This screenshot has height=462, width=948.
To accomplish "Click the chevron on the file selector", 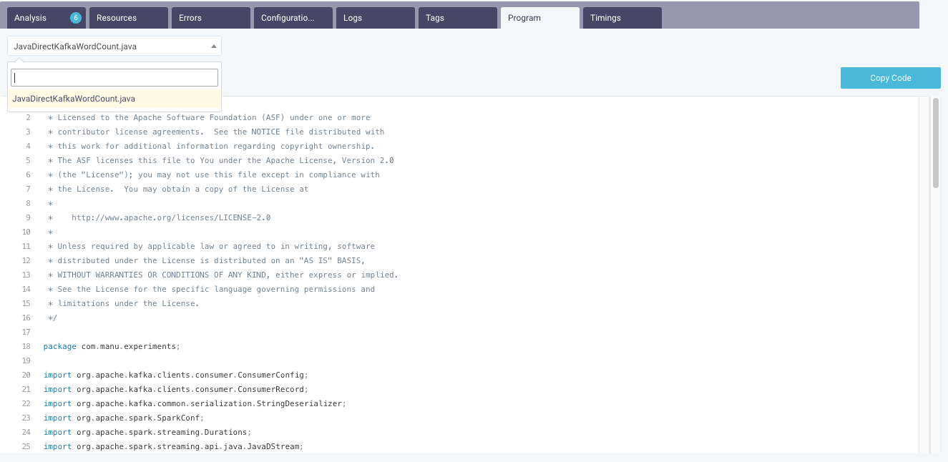I will click(213, 44).
